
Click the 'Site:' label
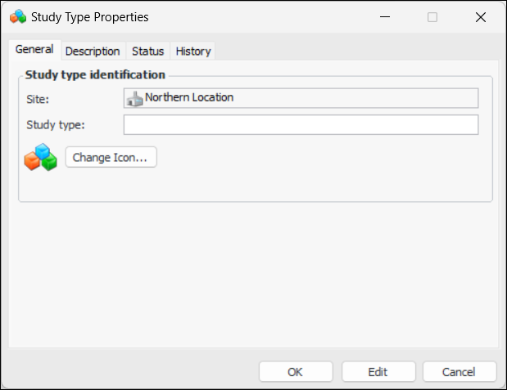pos(38,100)
